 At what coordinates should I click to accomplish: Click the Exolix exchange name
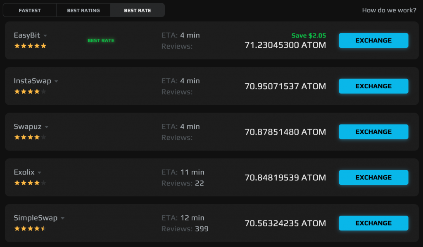(24, 172)
